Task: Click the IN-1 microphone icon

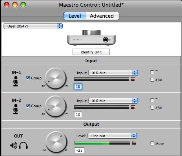Action: (x=16, y=81)
